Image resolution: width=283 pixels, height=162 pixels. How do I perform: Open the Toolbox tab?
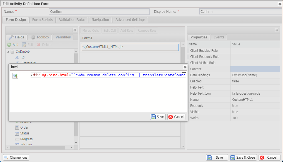[x=40, y=37]
